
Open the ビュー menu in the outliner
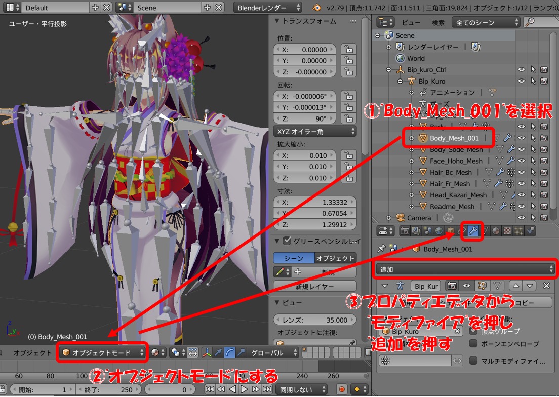[x=411, y=22]
